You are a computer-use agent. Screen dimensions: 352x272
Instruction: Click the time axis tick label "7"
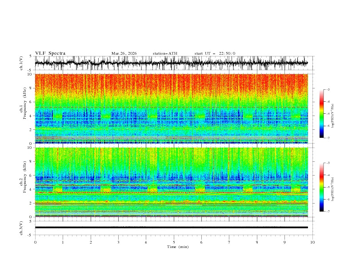coord(229,242)
